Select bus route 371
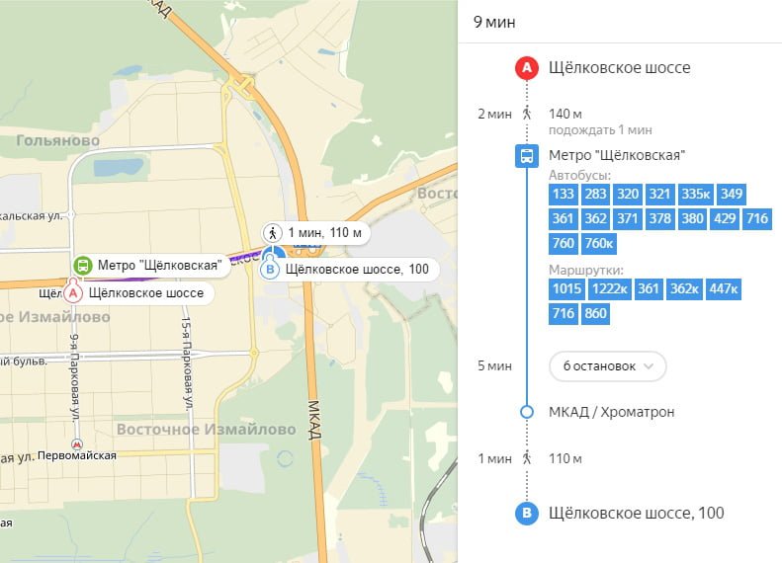The width and height of the screenshot is (782, 563). (628, 218)
